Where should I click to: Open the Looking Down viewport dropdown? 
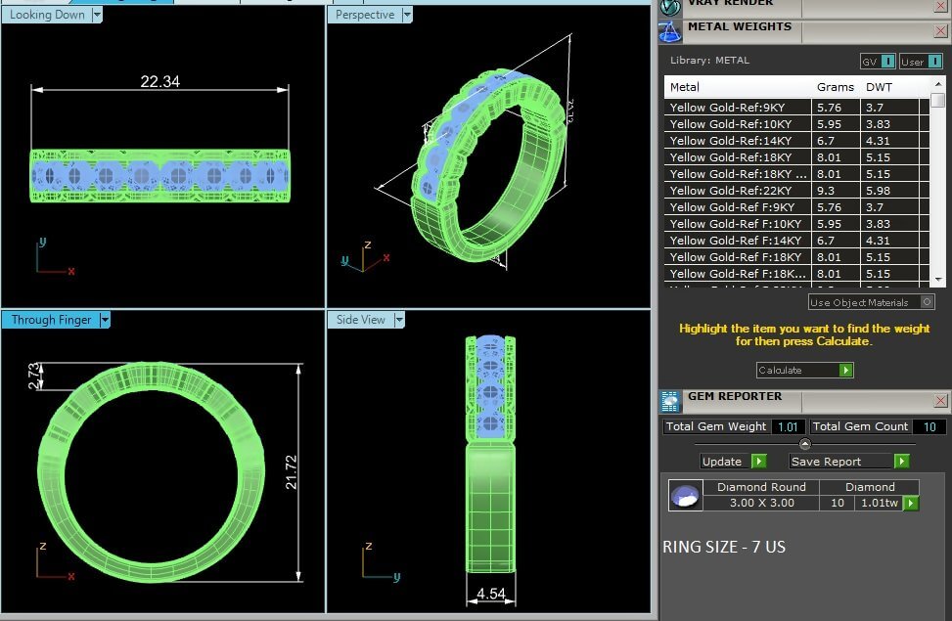coord(97,15)
